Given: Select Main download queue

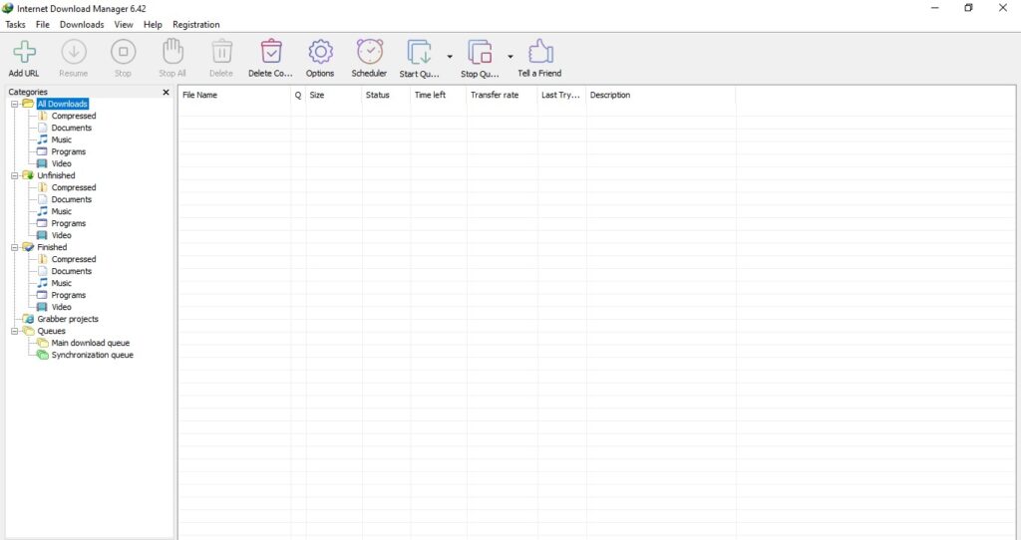Looking at the screenshot, I should point(91,343).
